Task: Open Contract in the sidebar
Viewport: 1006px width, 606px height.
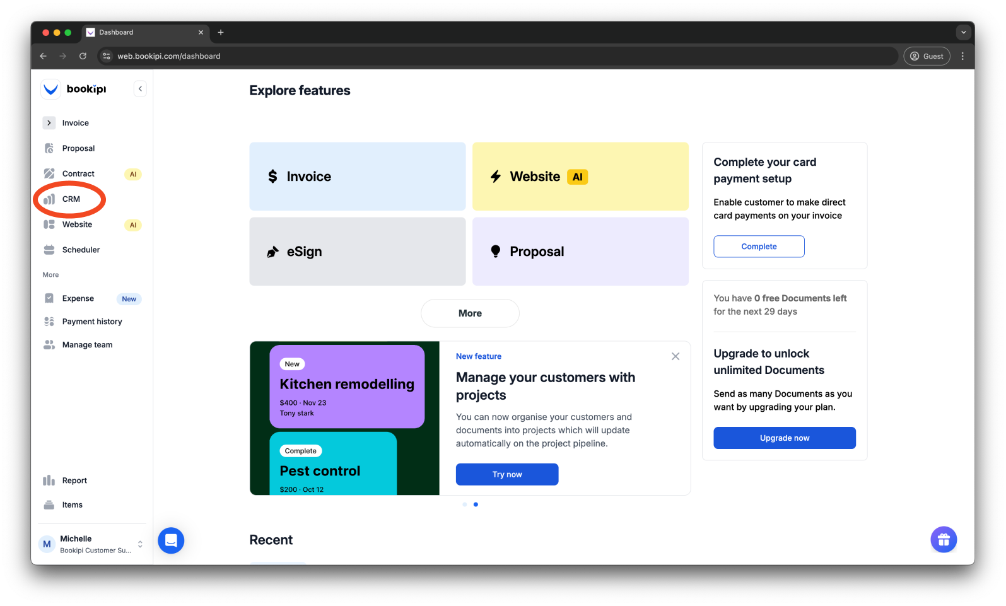Action: click(x=78, y=173)
